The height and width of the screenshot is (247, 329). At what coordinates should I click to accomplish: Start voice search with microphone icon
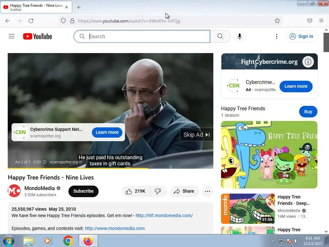coord(239,36)
